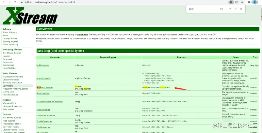
Task: Go forward with the browser forward arrow
Action: point(9,2)
